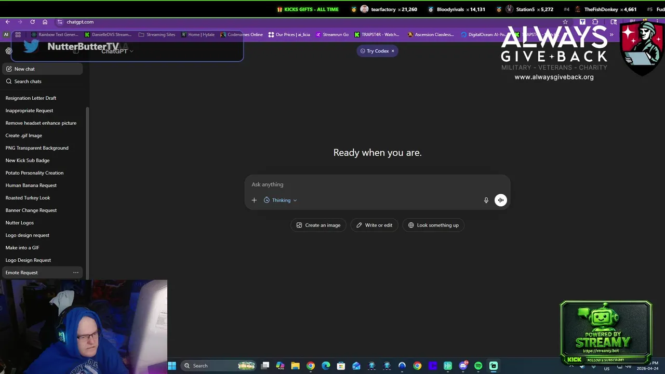Open the Logo design request chat
The height and width of the screenshot is (374, 665).
[x=42, y=235]
